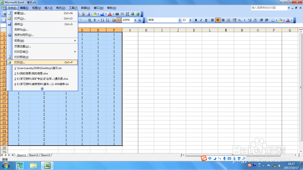The width and height of the screenshot is (303, 170).
Task: Insert clip art from drawing toolbar
Action: [x=83, y=14]
